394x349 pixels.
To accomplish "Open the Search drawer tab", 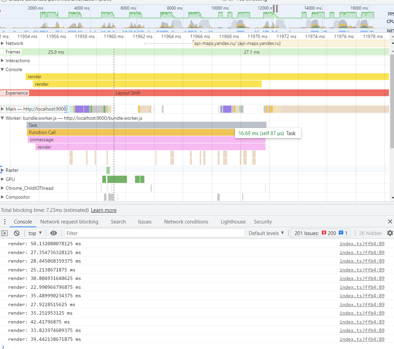I will [119, 222].
